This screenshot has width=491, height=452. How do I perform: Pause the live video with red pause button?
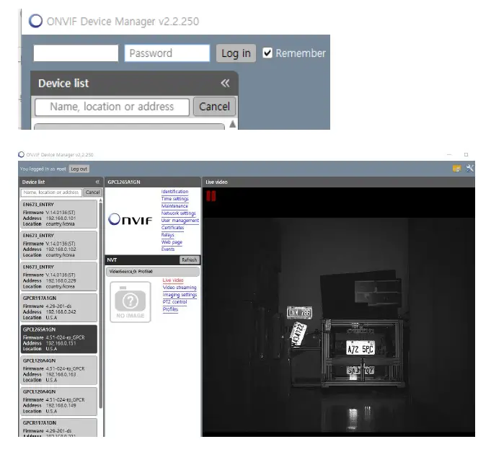(x=211, y=196)
